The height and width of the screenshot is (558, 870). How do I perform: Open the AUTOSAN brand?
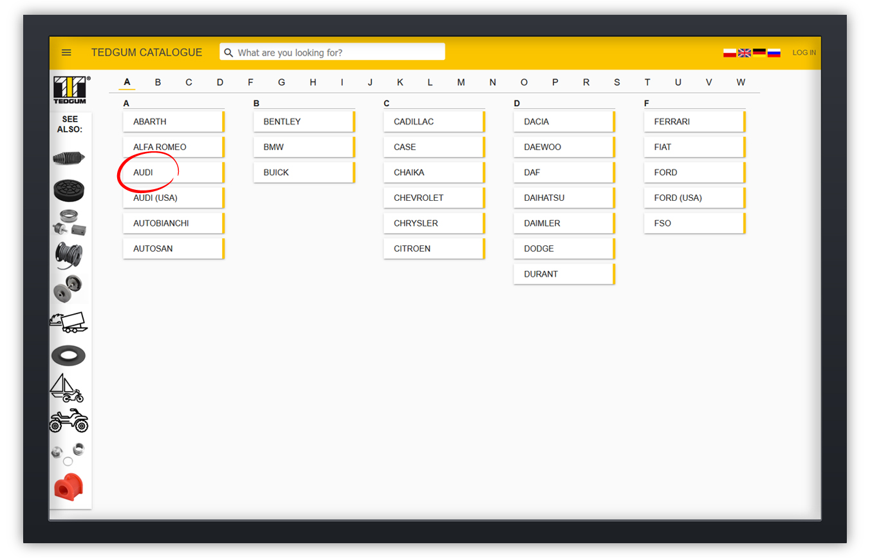click(174, 248)
